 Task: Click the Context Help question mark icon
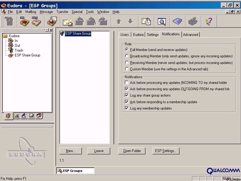point(209,21)
